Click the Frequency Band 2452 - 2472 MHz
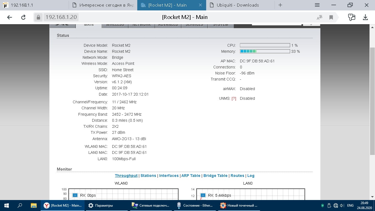 pos(127,114)
